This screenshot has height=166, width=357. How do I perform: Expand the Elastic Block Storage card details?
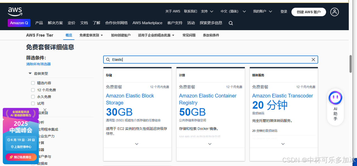point(137,144)
